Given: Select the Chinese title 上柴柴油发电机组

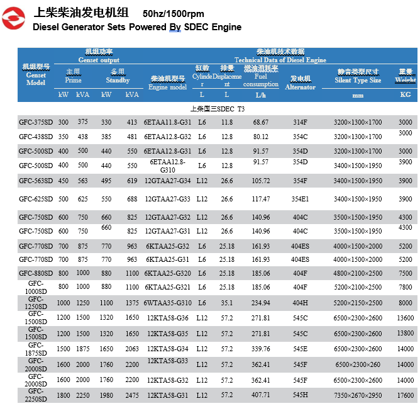Looking at the screenshot, I should click(81, 13).
